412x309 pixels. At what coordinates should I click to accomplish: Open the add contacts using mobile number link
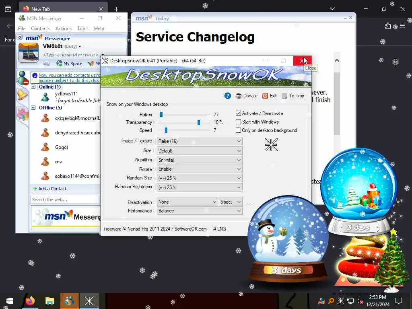coord(69,78)
